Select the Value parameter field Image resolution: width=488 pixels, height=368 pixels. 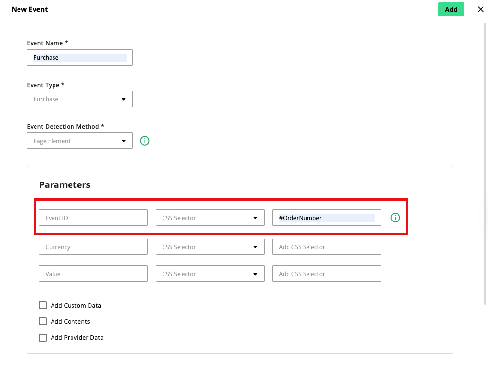coord(93,274)
